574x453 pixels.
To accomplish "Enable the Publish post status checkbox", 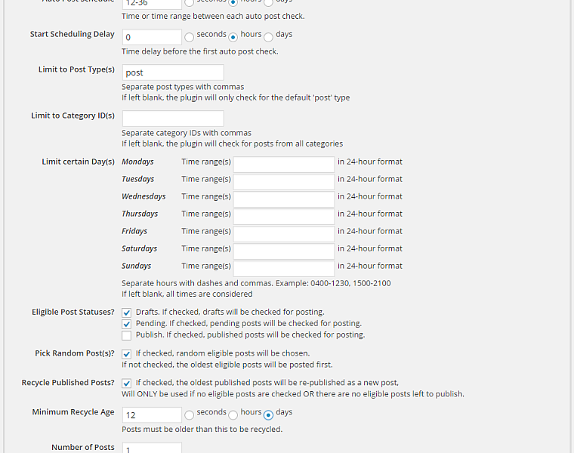I will (x=127, y=335).
